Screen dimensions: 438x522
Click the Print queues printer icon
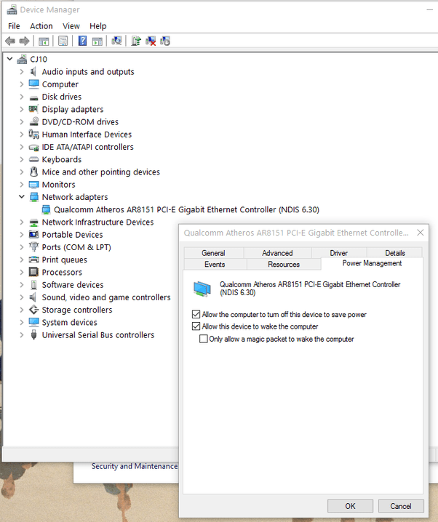pyautogui.click(x=33, y=260)
